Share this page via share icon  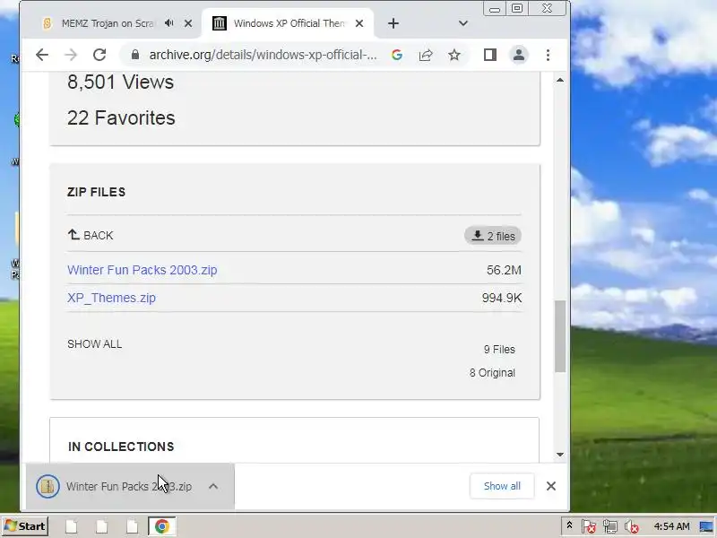pyautogui.click(x=425, y=55)
